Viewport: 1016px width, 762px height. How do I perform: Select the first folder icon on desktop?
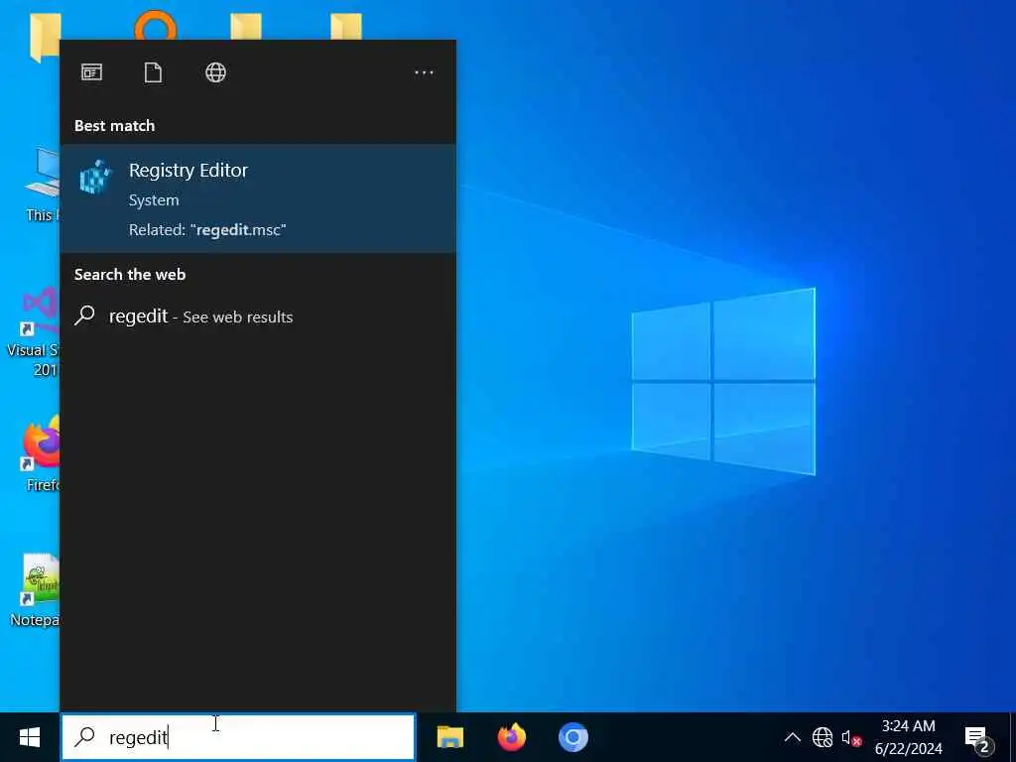[x=45, y=37]
